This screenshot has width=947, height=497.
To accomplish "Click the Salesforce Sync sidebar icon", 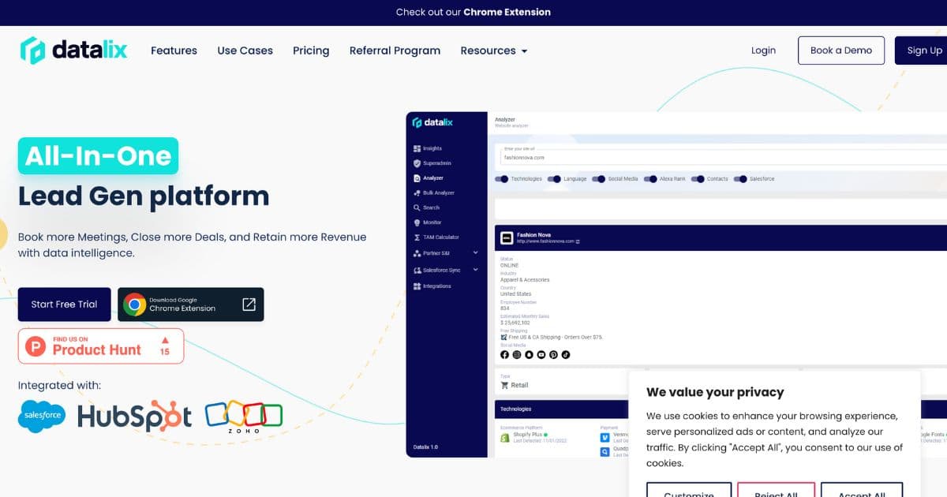I will coord(417,270).
